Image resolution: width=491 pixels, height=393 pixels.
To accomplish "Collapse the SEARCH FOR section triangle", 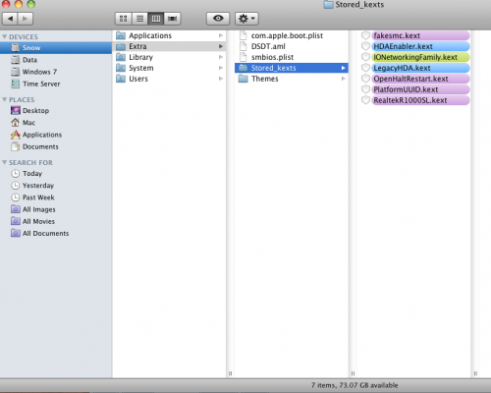I will point(4,162).
